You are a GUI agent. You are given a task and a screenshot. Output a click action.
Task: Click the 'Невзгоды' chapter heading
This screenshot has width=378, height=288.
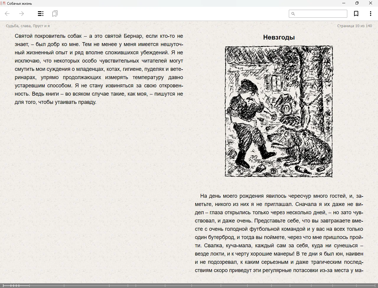279,37
